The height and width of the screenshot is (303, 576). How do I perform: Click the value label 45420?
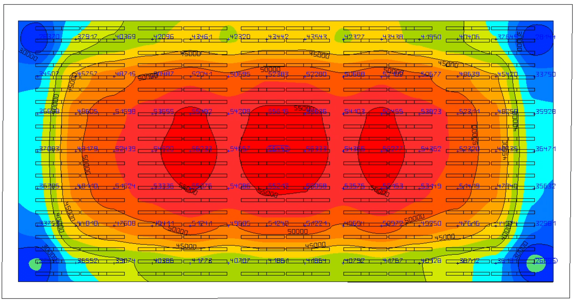click(508, 74)
